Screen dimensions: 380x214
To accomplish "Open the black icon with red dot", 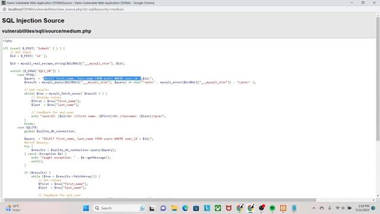I will click(261, 208).
